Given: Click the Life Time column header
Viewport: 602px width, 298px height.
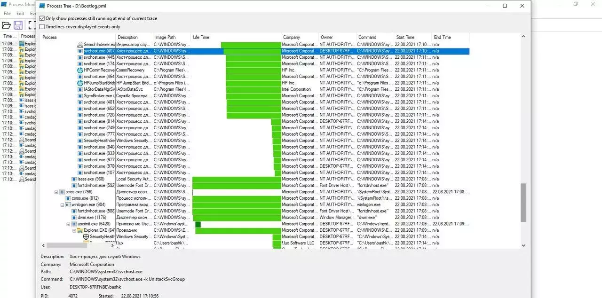Looking at the screenshot, I should 236,37.
